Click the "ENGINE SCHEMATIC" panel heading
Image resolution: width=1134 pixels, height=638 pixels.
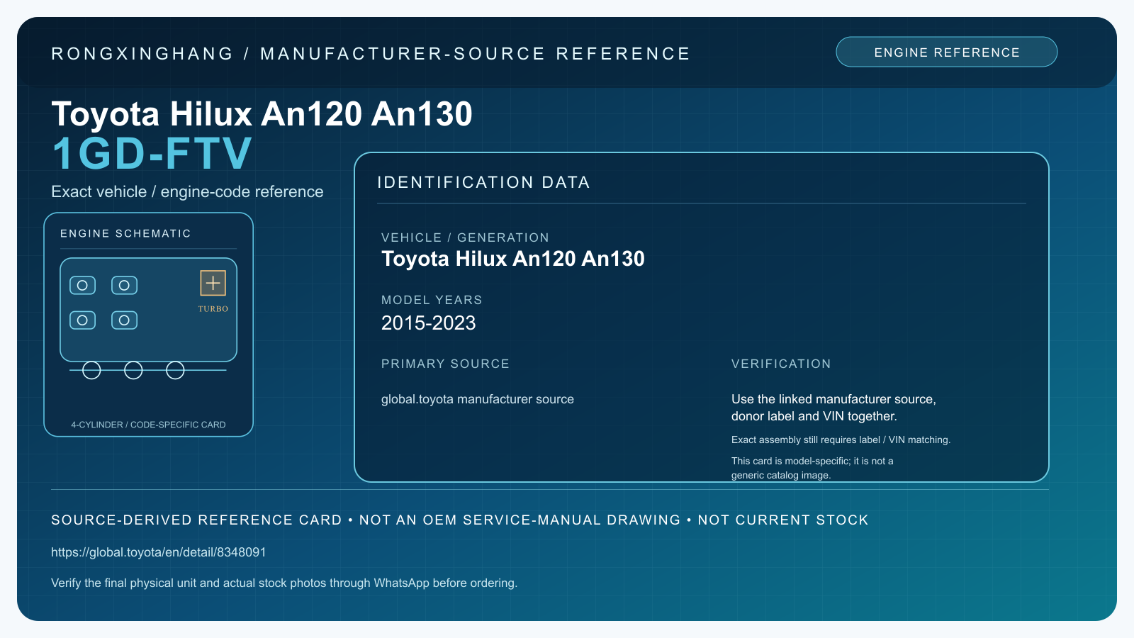click(x=125, y=233)
